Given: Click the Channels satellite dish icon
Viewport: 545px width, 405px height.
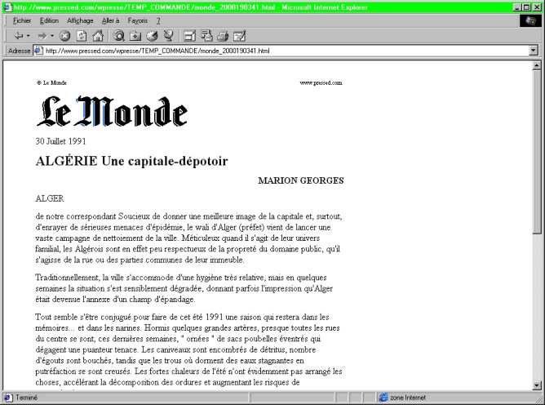Looking at the screenshot, I should pyautogui.click(x=169, y=36).
